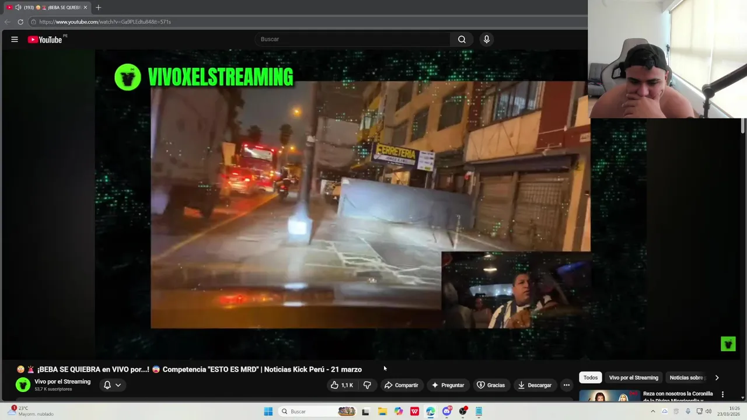Click the Descargar download button

point(535,385)
